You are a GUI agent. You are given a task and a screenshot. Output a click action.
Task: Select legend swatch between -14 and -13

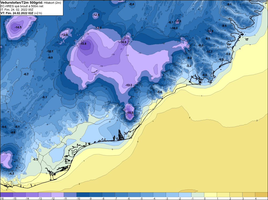32,195
